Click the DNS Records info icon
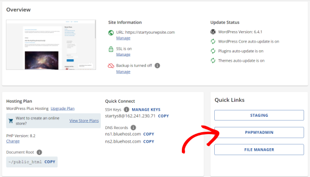 tap(133, 128)
